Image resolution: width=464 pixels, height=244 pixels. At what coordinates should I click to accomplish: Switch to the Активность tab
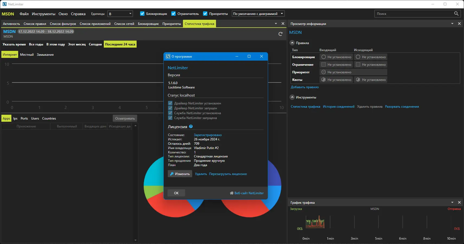click(11, 24)
